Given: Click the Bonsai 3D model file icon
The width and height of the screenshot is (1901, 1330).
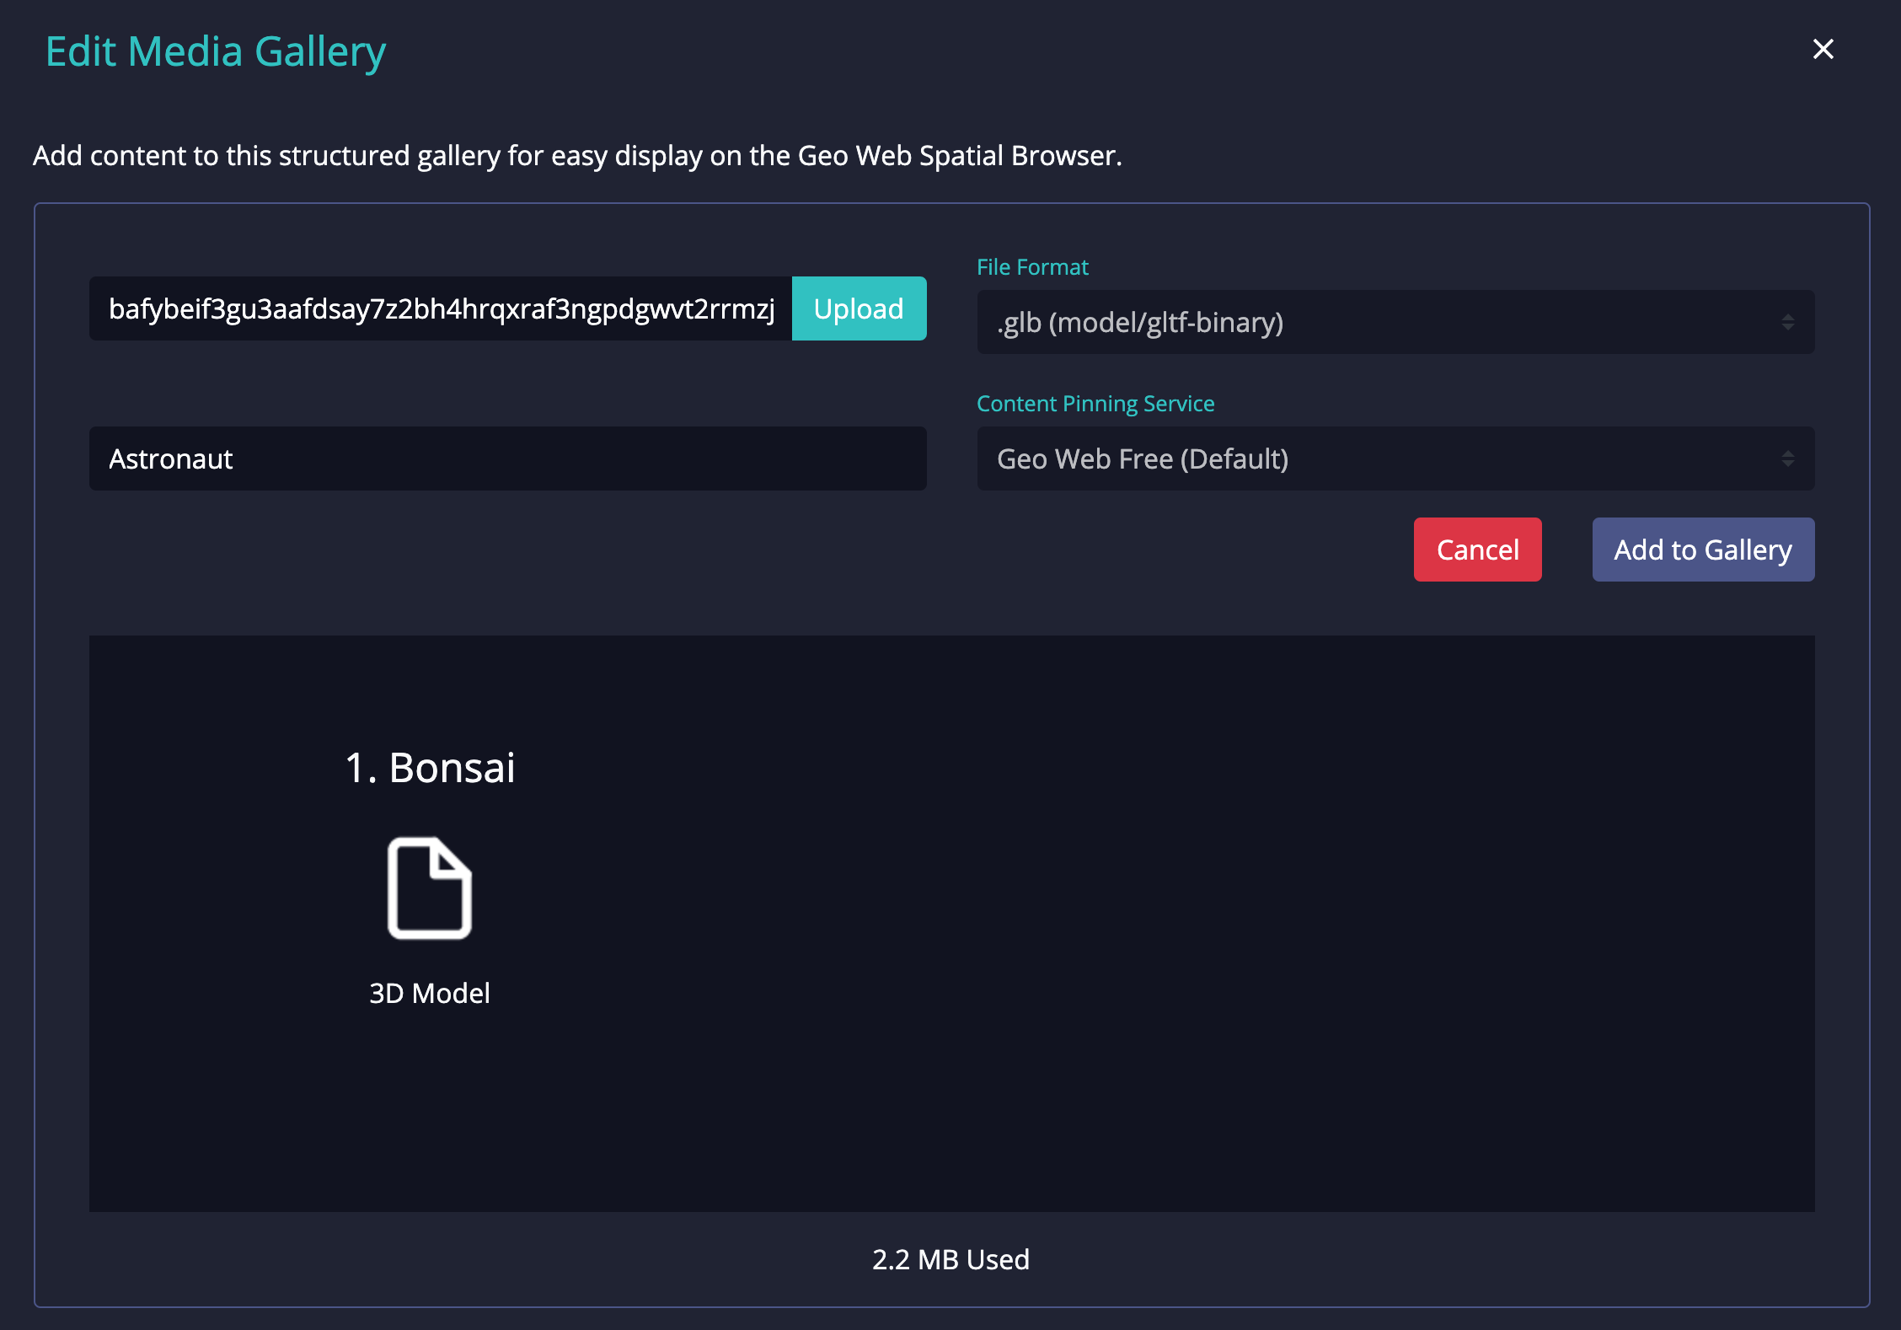Looking at the screenshot, I should click(x=429, y=888).
